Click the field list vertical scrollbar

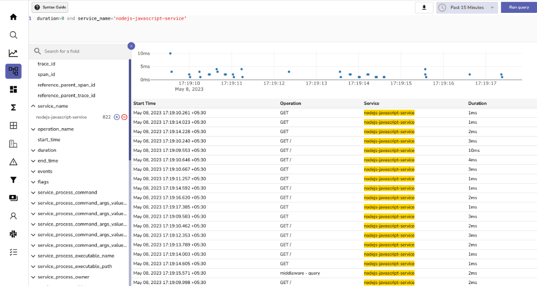coord(130,110)
